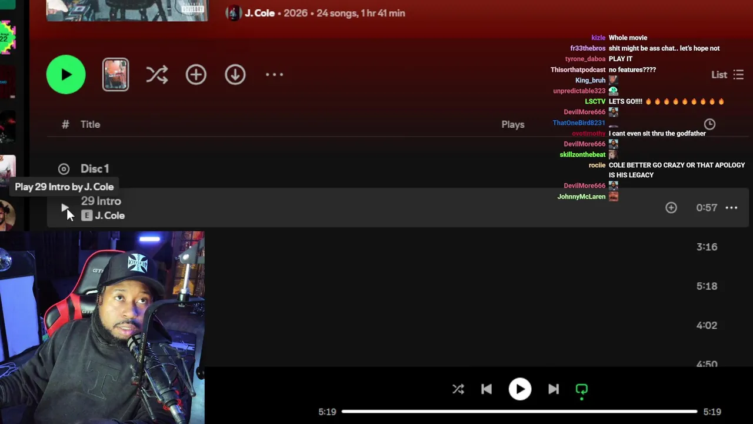Add album to library with plus icon
Viewport: 753px width, 424px height.
(x=196, y=74)
